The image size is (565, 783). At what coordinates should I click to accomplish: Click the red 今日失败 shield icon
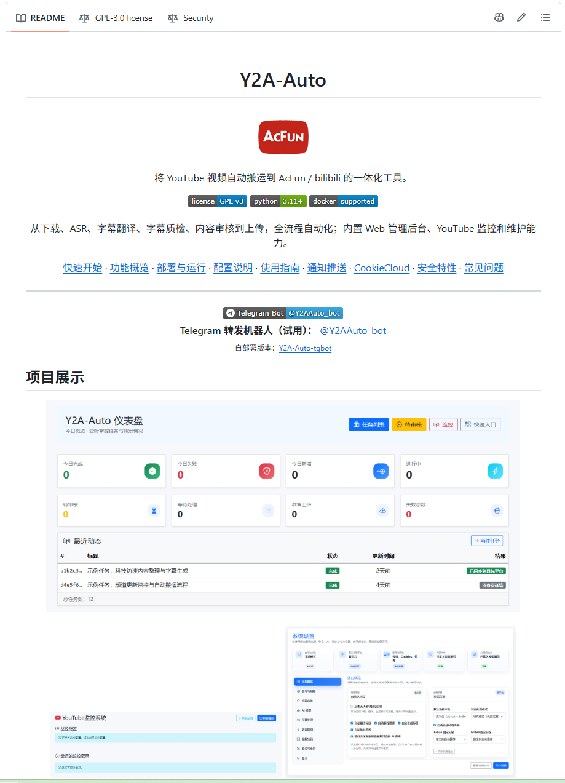point(266,471)
